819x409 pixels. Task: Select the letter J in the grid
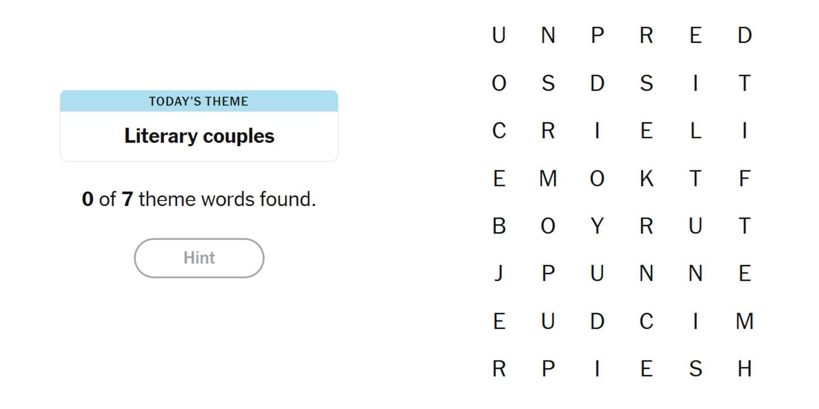499,273
